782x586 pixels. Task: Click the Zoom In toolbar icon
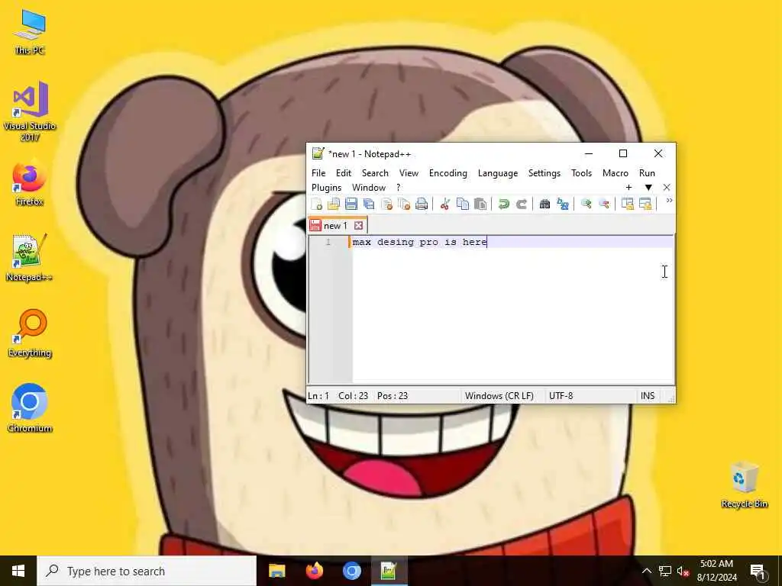click(x=586, y=204)
